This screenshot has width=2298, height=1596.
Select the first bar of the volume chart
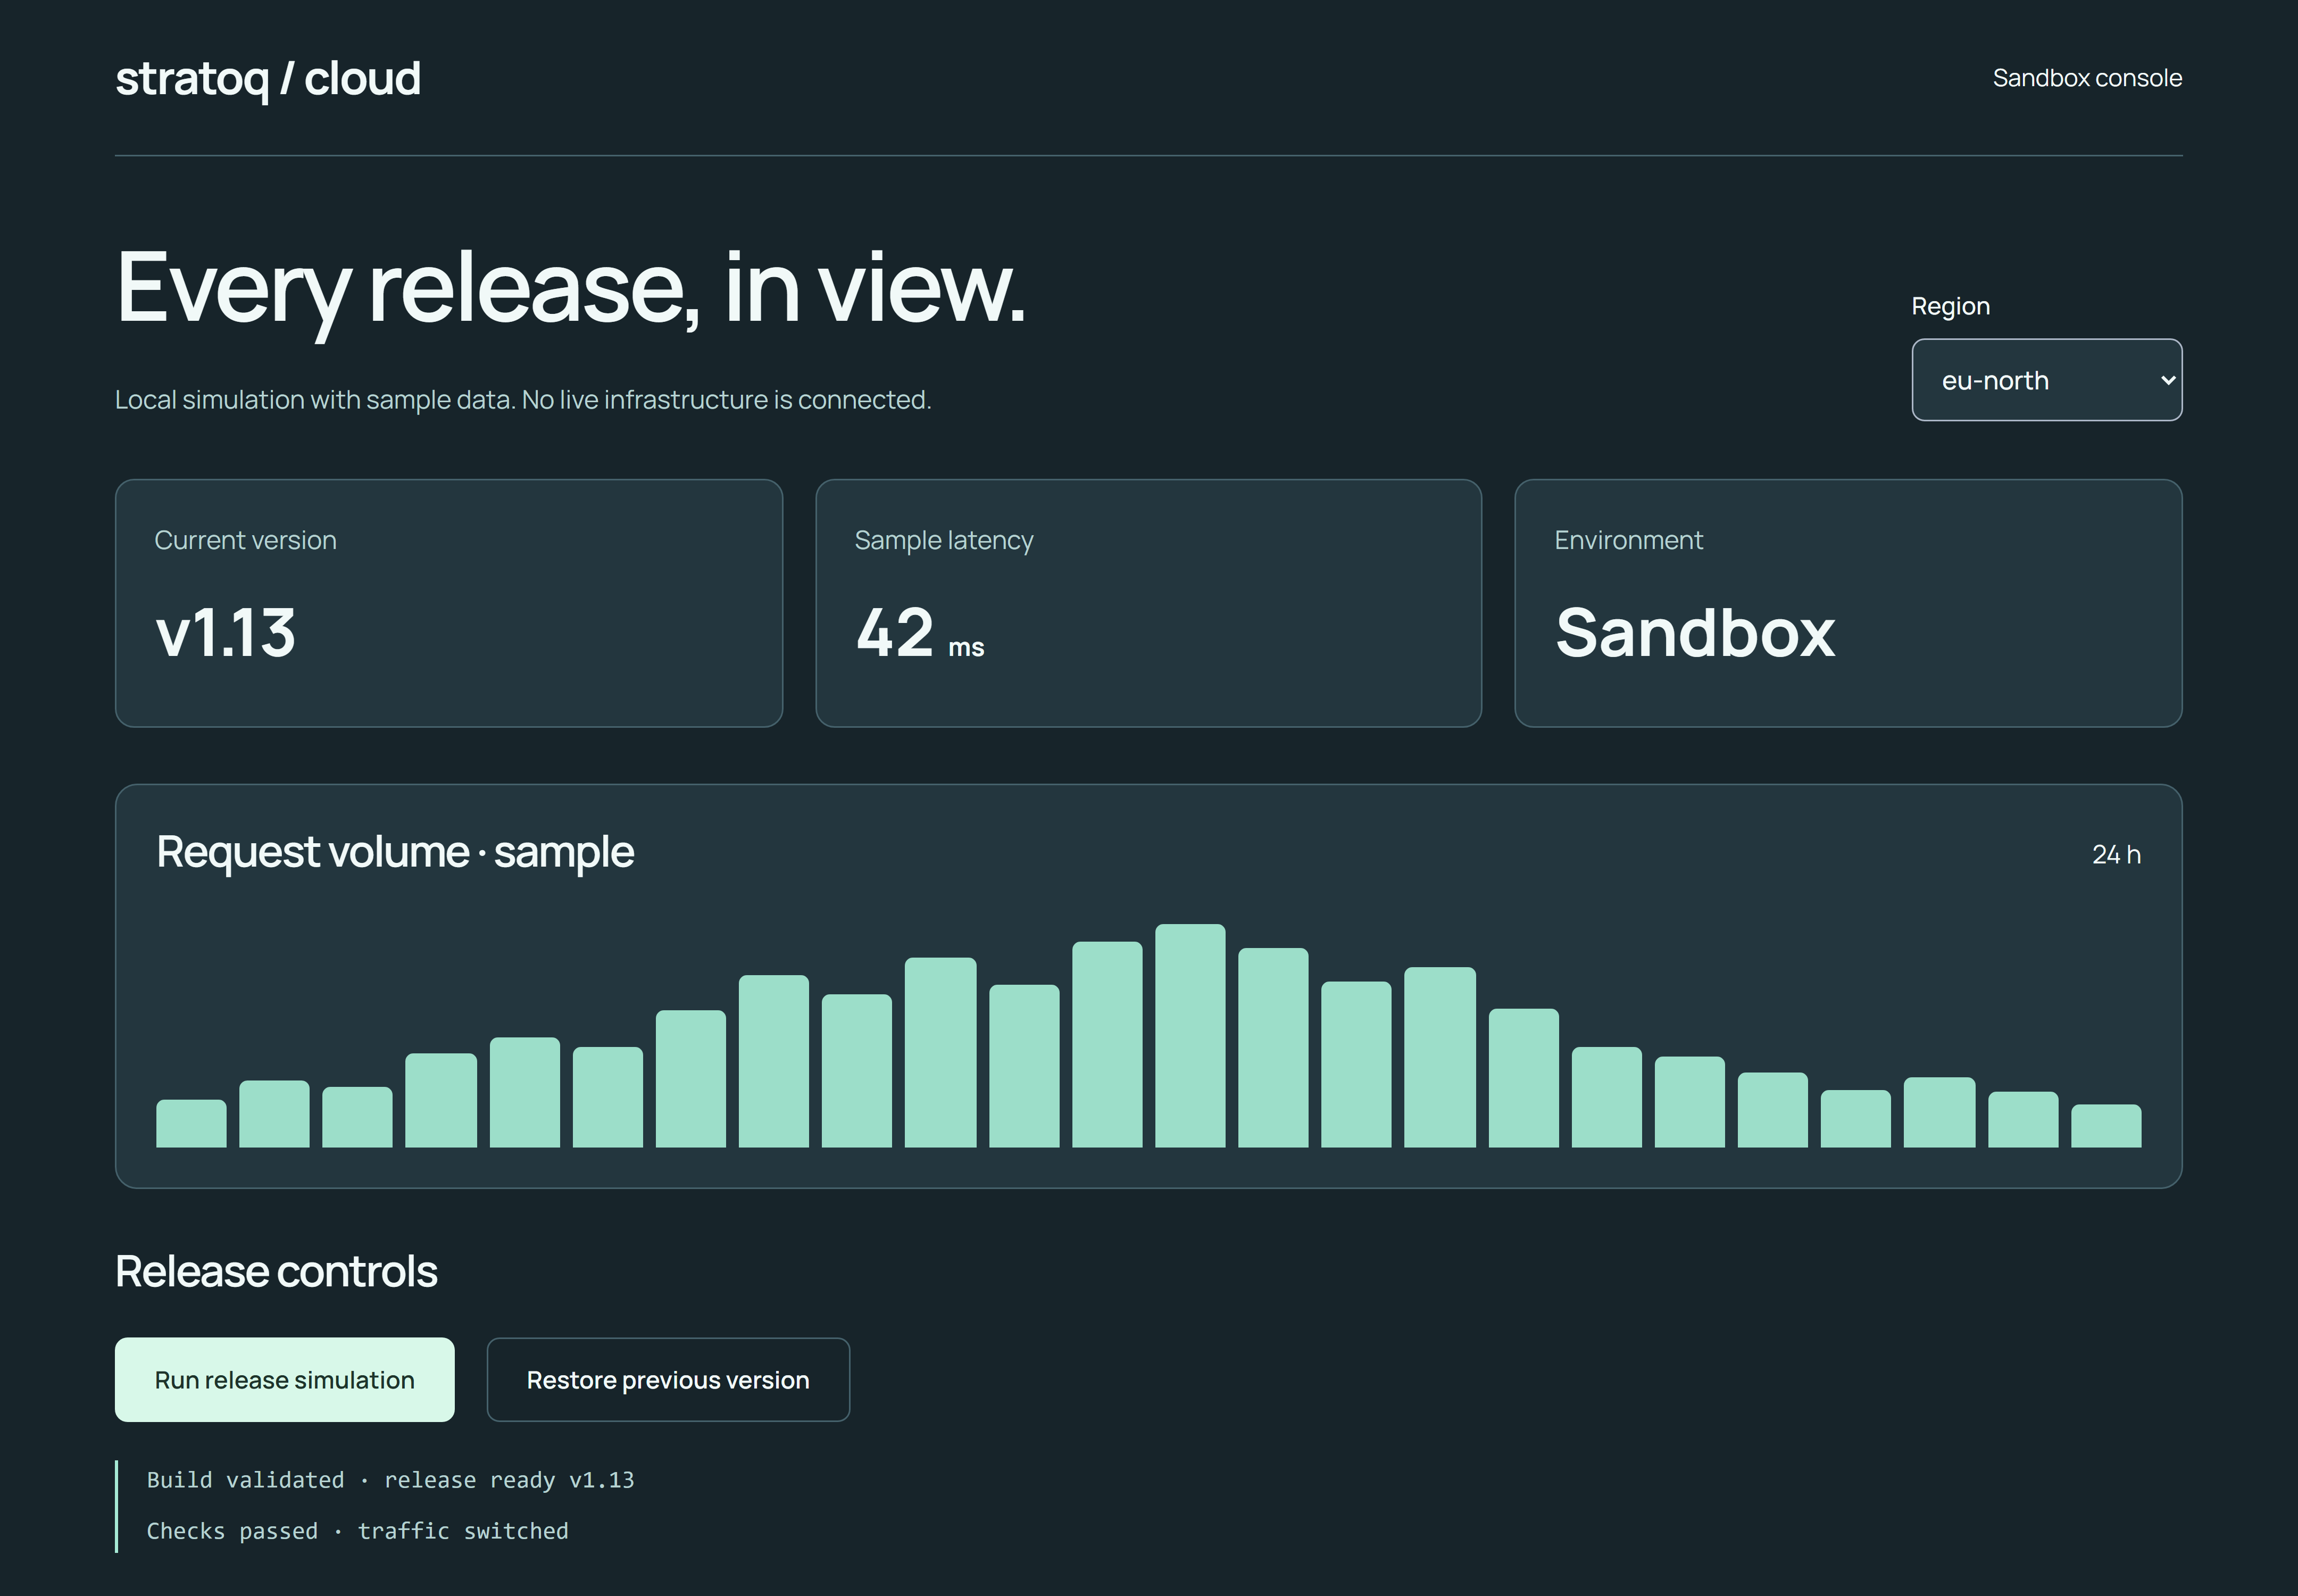coord(191,1123)
